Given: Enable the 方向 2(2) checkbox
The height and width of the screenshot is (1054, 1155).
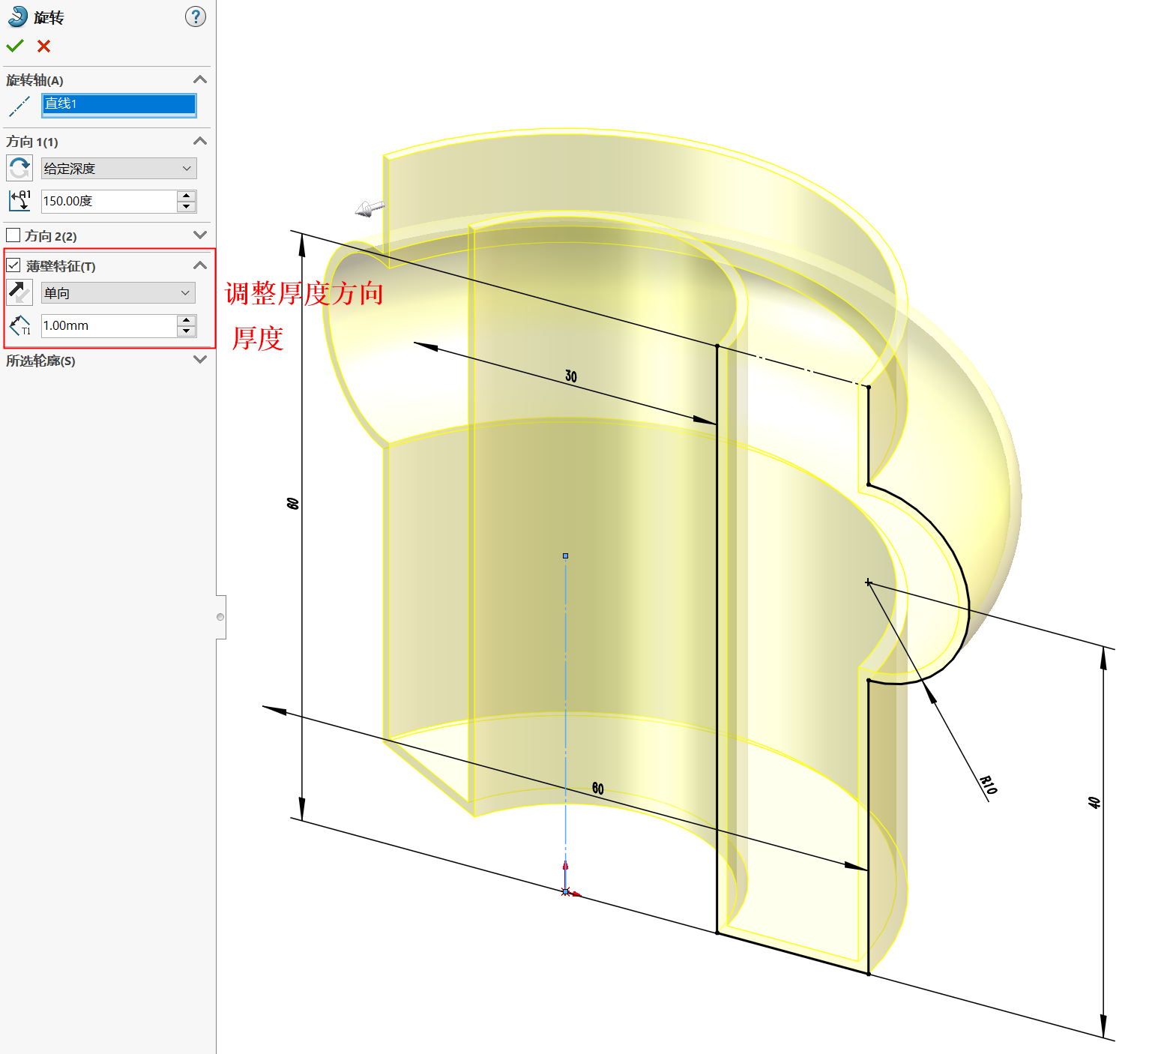Looking at the screenshot, I should pos(12,235).
